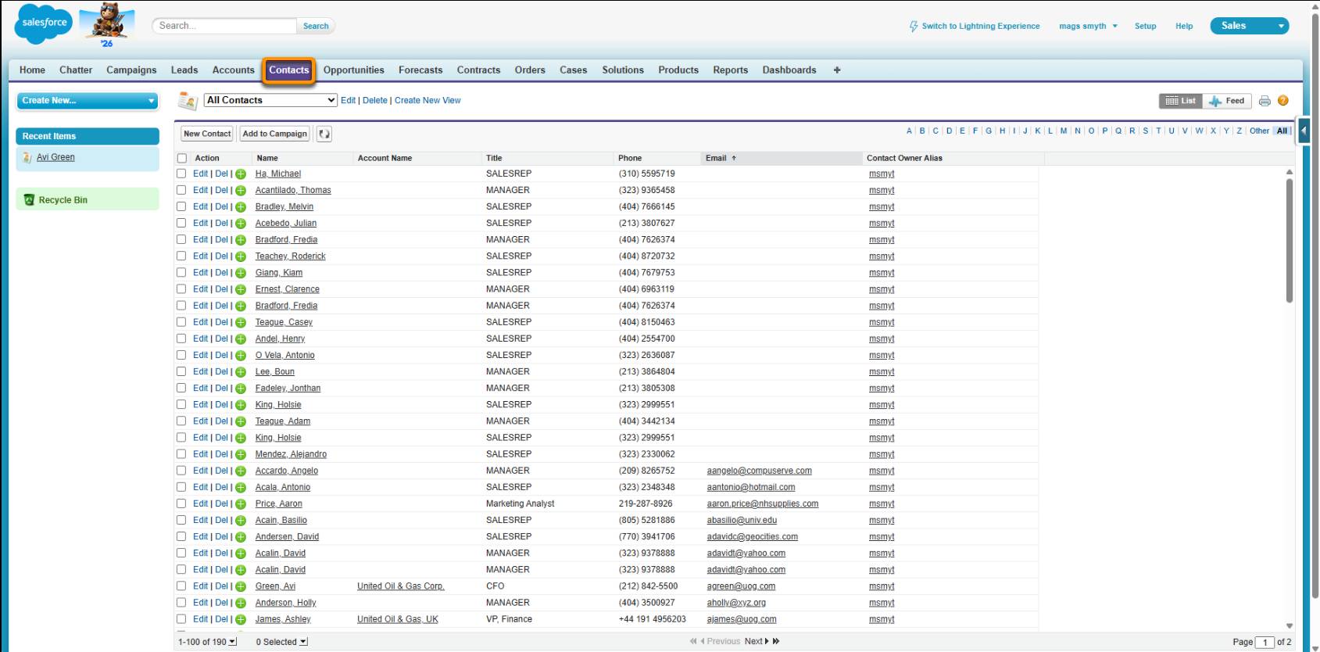1320x652 pixels.
Task: Open the 0 Selected dropdown
Action: tap(281, 642)
